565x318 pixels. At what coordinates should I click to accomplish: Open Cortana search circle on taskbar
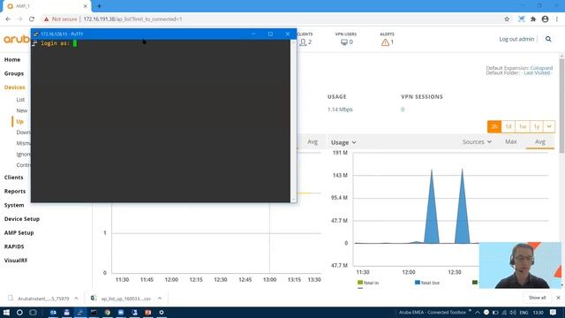(19, 312)
